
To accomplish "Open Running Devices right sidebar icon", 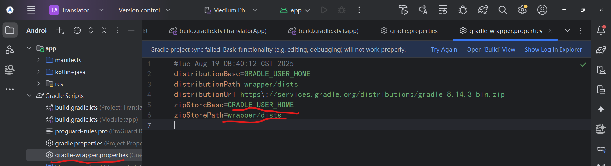I will 601,89.
